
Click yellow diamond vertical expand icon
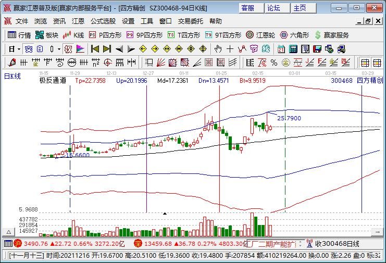[203, 49]
